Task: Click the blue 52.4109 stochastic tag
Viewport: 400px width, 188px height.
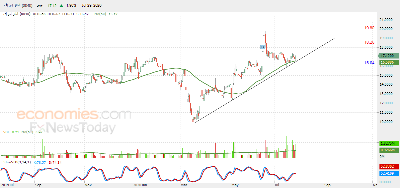Action: click(x=389, y=174)
